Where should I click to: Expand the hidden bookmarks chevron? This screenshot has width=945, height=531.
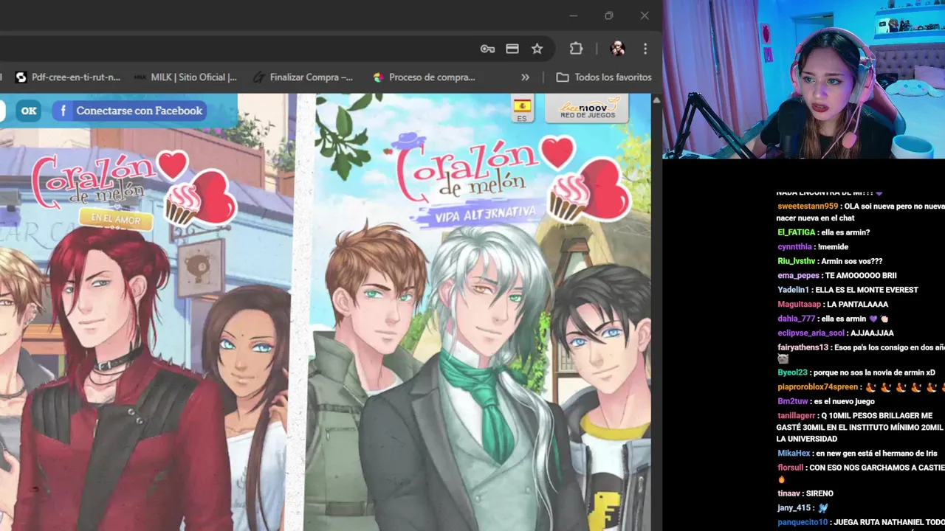pos(525,77)
